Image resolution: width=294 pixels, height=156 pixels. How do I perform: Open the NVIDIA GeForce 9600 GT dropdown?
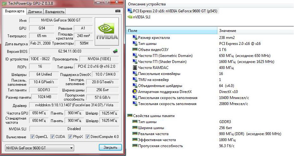[40, 148]
